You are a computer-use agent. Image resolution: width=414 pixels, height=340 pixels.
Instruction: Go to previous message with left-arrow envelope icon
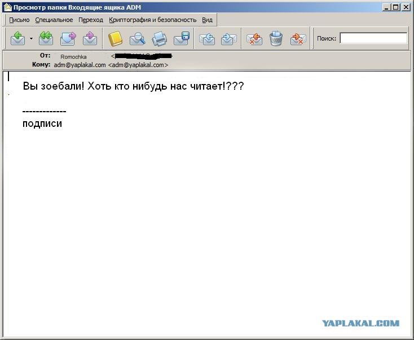(207, 38)
